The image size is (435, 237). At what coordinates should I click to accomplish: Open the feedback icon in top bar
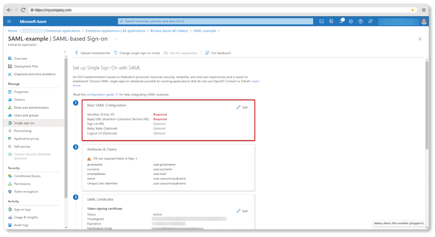pyautogui.click(x=370, y=22)
